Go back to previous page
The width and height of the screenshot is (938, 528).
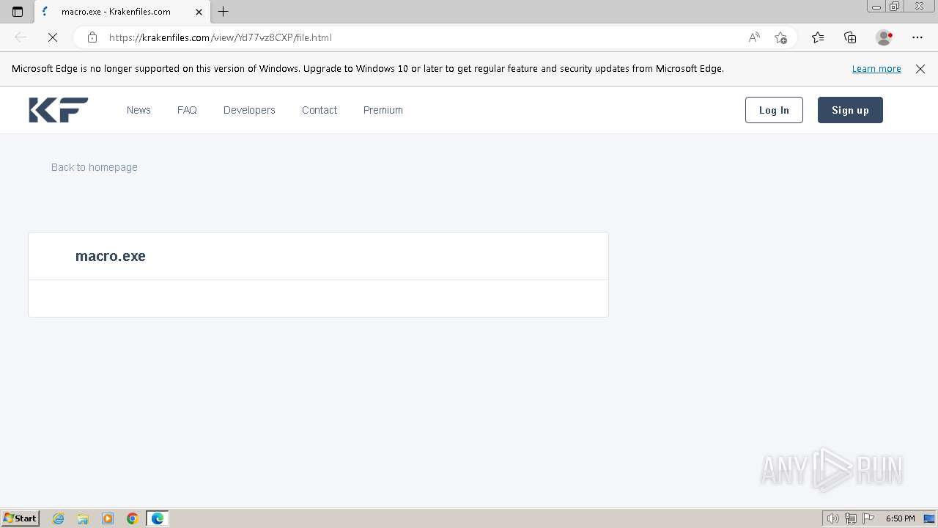(x=21, y=37)
